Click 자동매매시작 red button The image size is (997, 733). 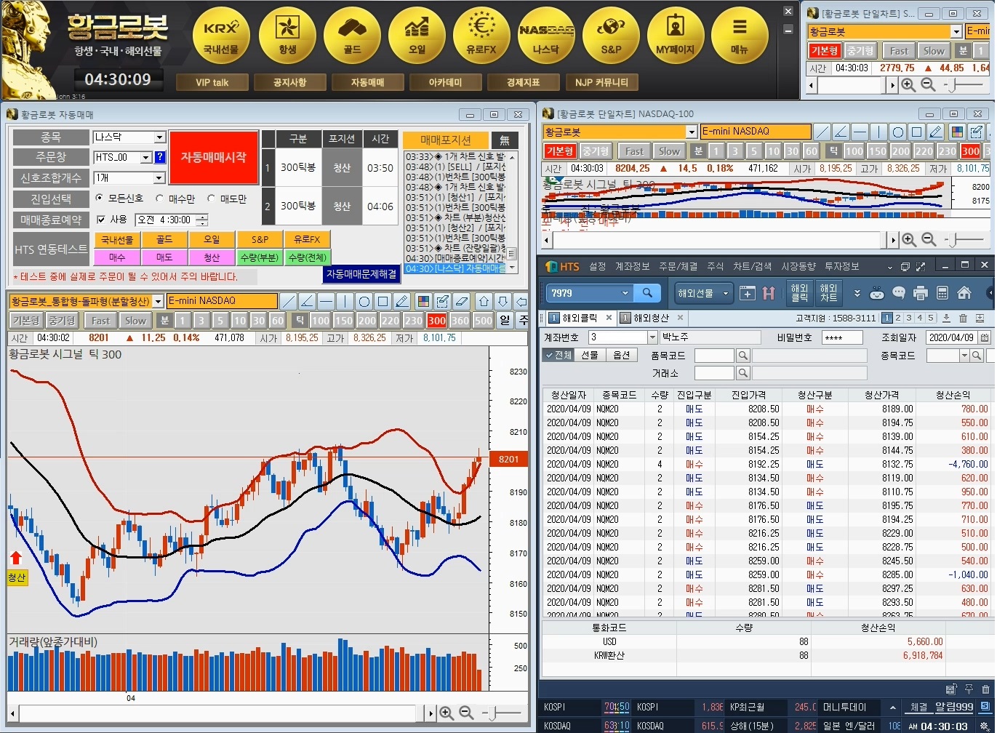pyautogui.click(x=214, y=158)
